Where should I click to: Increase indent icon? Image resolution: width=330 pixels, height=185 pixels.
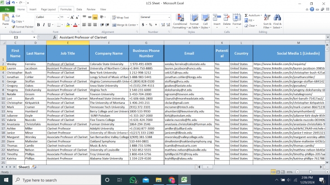pyautogui.click(x=107, y=25)
